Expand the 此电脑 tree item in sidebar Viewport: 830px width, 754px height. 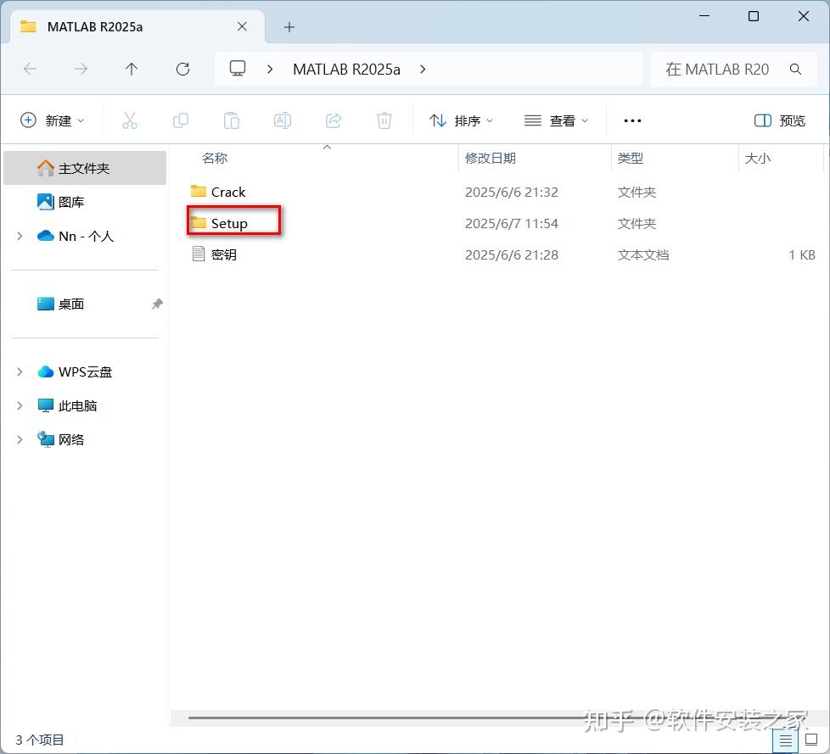(x=19, y=405)
